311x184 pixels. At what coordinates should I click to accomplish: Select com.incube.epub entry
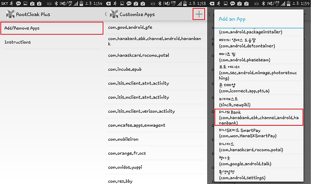(155, 70)
